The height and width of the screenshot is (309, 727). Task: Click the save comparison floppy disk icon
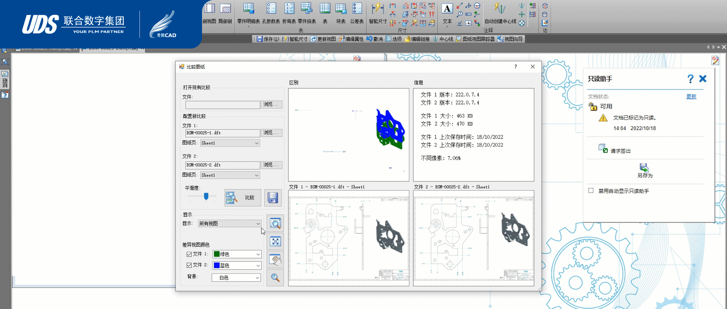273,198
